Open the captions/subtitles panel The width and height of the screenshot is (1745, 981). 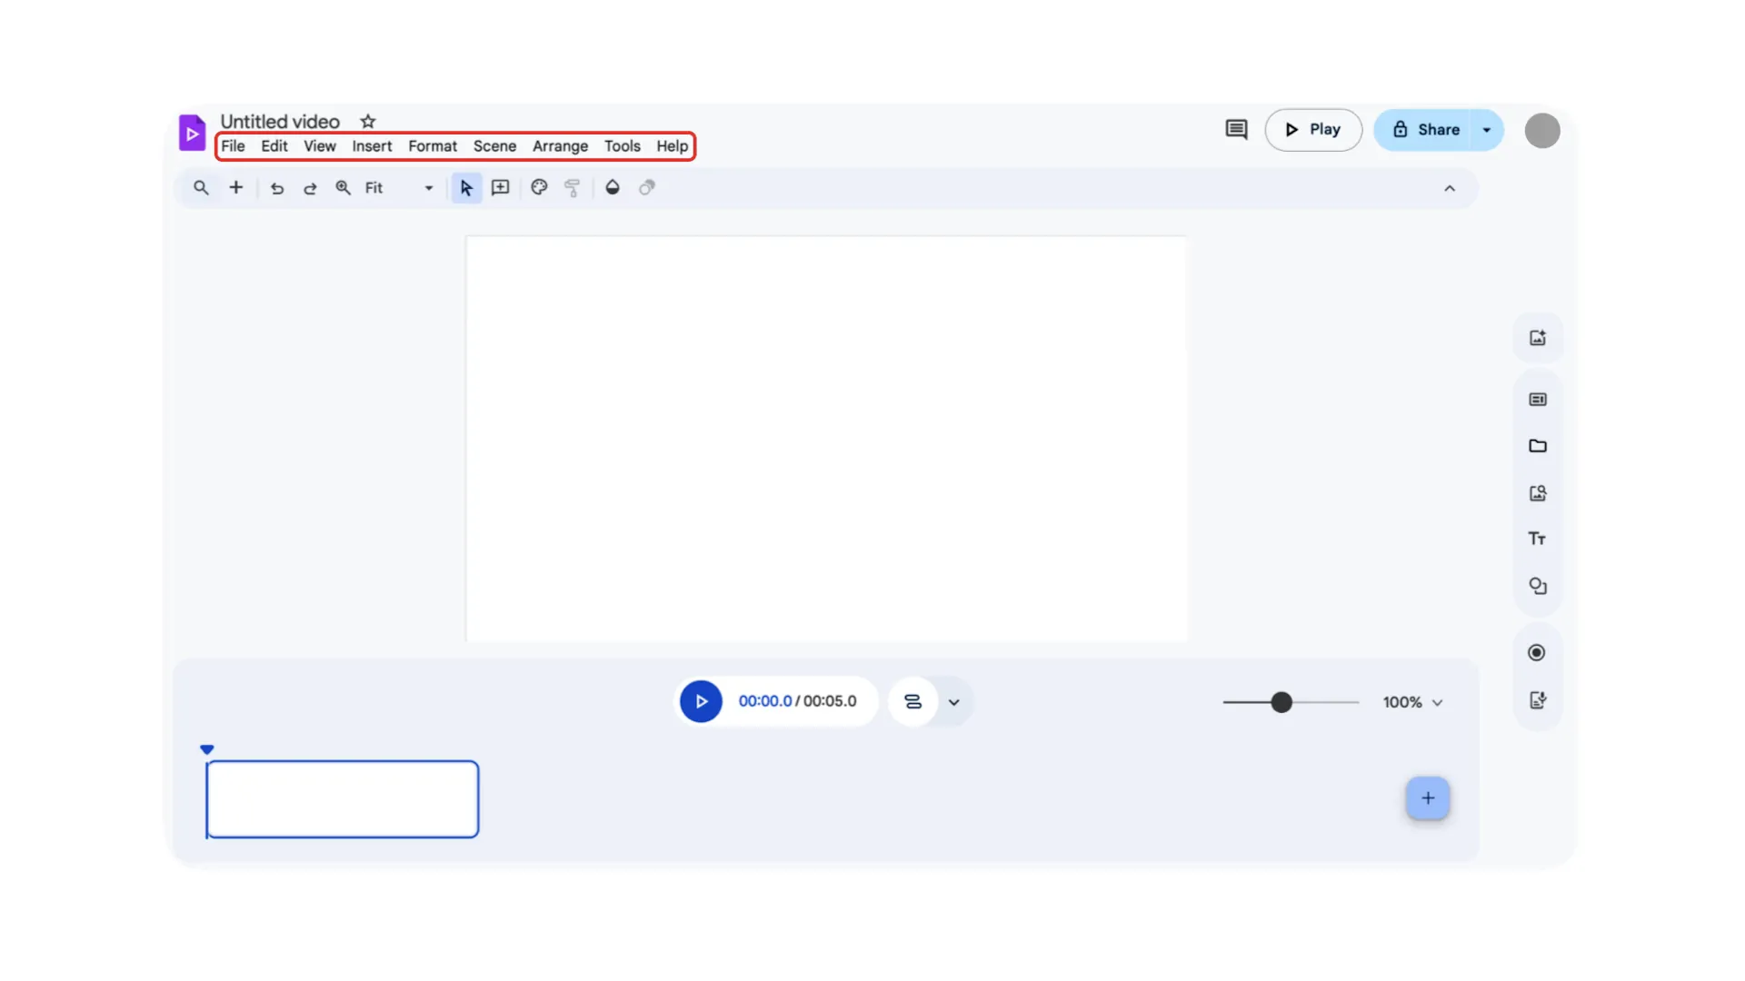tap(1538, 398)
